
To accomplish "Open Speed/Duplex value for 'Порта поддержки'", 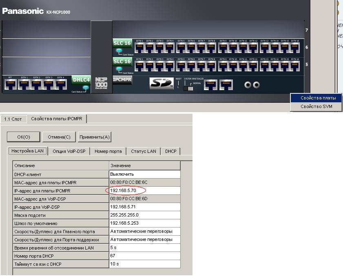I will pos(145,239).
